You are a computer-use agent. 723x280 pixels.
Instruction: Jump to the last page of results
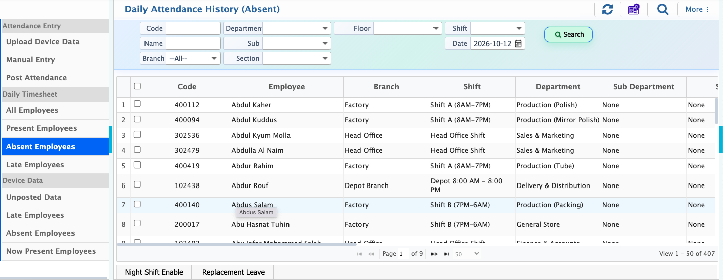pos(446,254)
